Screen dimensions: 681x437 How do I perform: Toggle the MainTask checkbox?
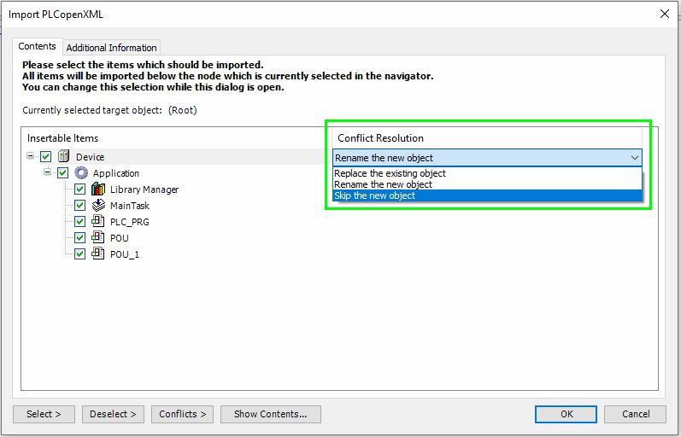tap(80, 205)
